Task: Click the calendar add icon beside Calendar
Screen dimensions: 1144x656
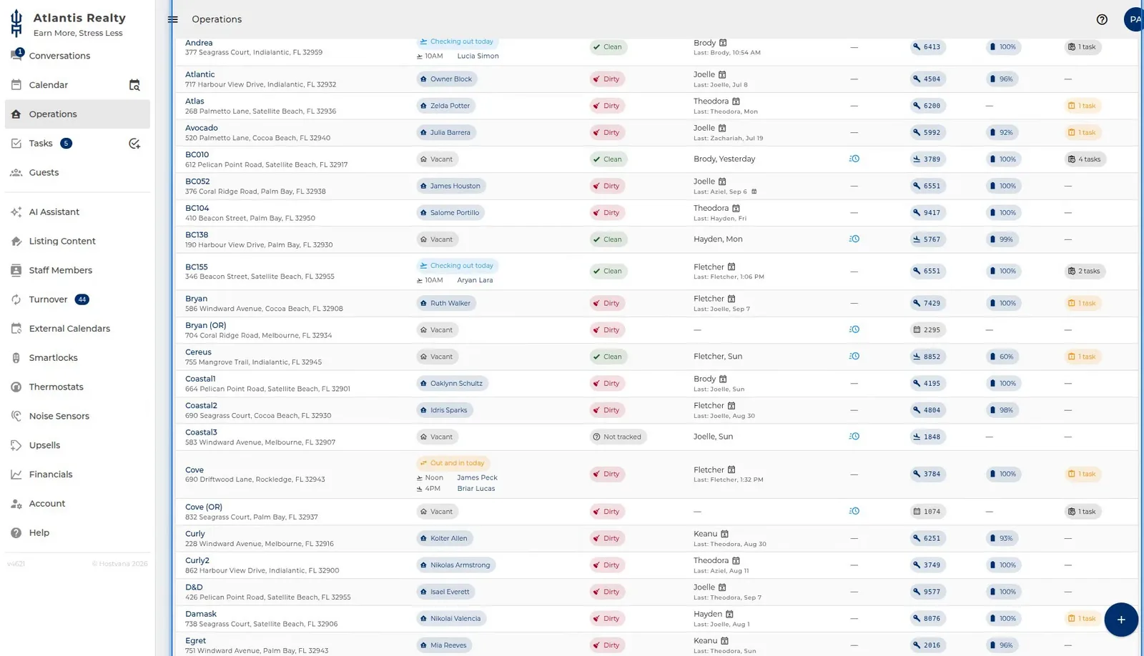Action: [134, 85]
